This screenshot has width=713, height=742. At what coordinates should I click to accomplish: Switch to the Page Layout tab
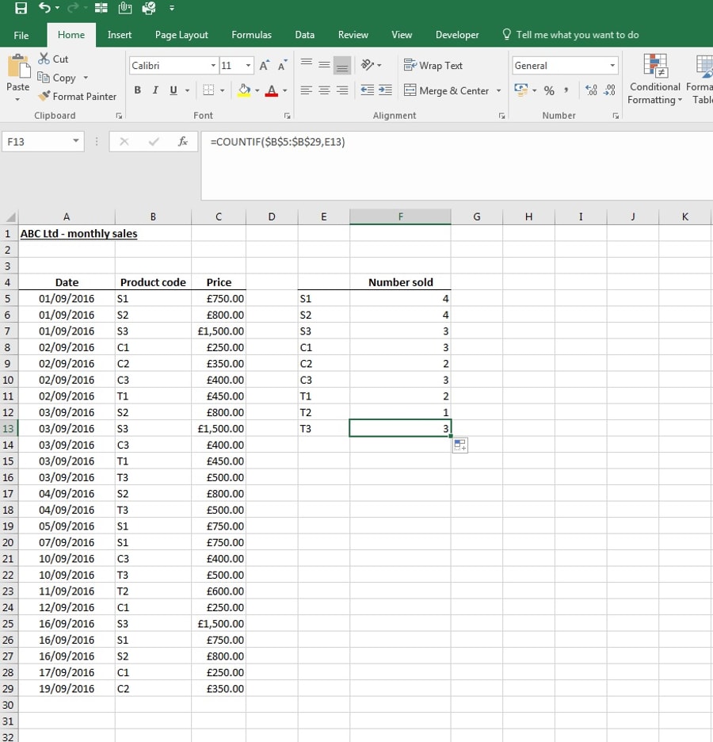coord(181,35)
